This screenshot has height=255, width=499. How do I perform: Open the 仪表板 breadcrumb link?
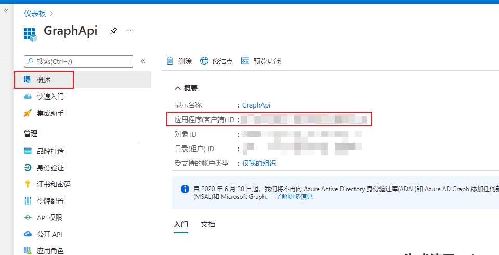click(35, 14)
